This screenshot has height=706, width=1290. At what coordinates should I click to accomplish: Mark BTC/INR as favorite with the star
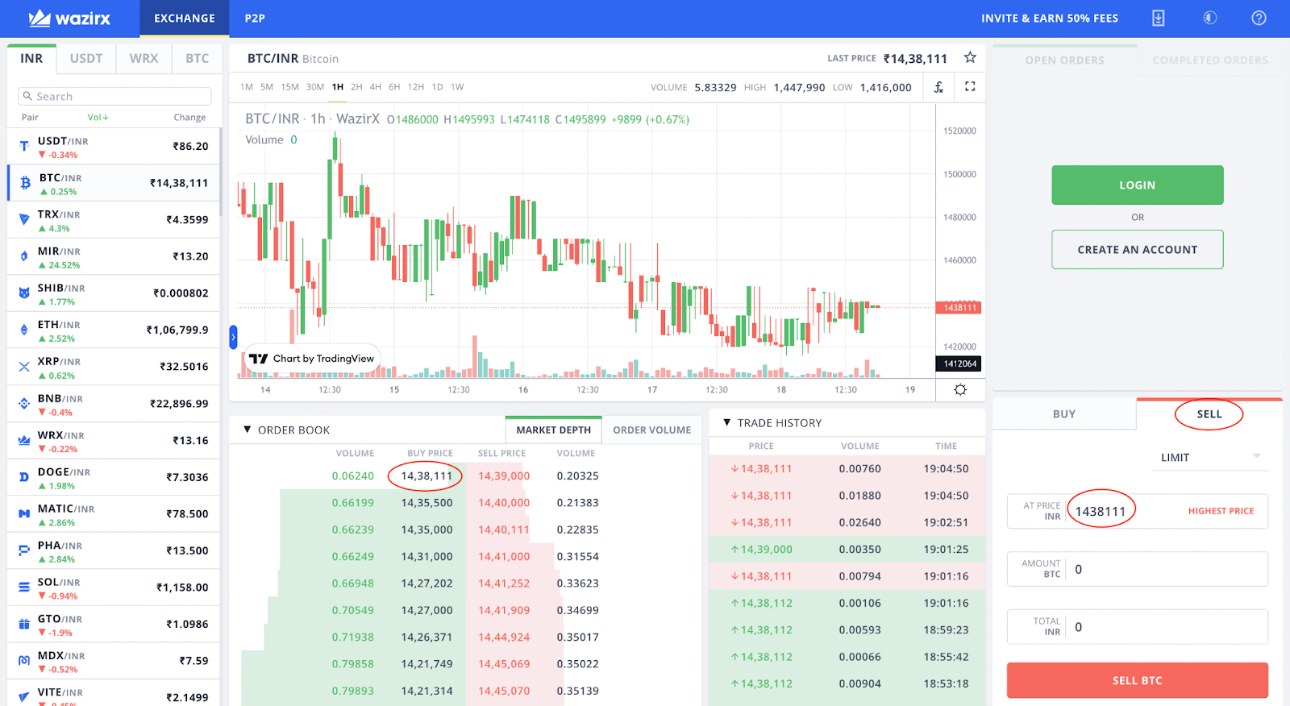tap(970, 57)
